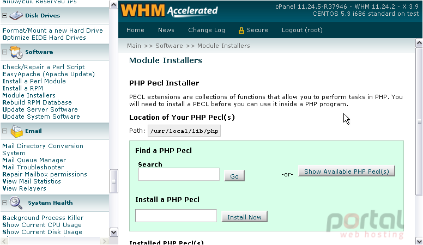
Task: Focus the Search PHP Pecl input field
Action: point(179,174)
